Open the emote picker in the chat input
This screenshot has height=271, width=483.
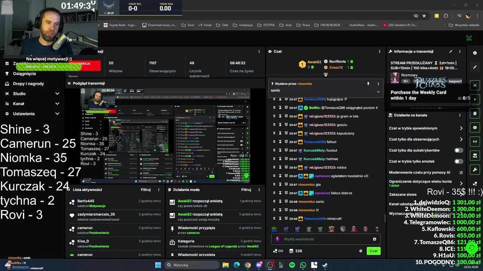374,239
